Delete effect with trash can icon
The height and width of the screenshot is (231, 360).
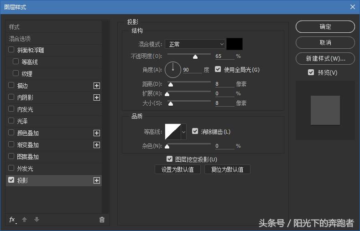coord(102,220)
